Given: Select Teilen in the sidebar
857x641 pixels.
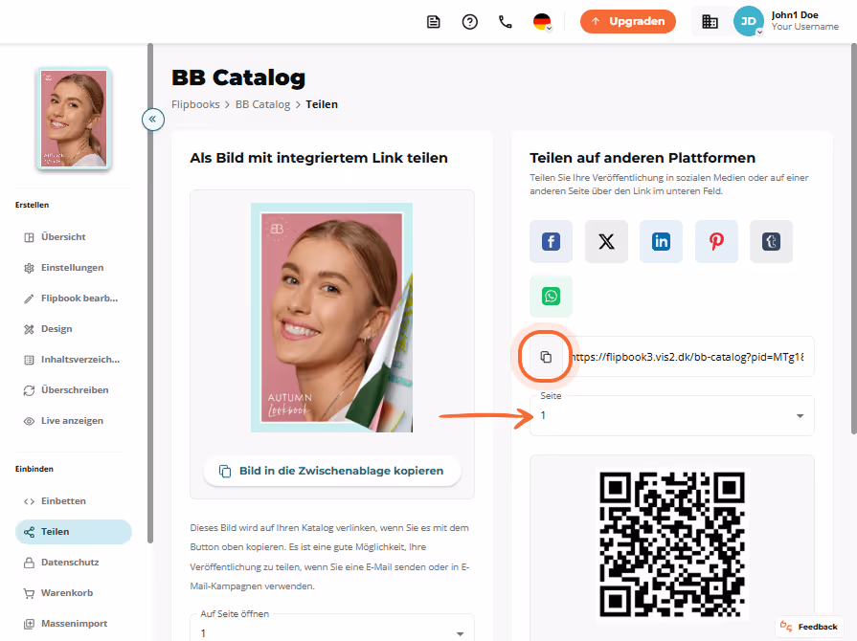Looking at the screenshot, I should pos(74,531).
